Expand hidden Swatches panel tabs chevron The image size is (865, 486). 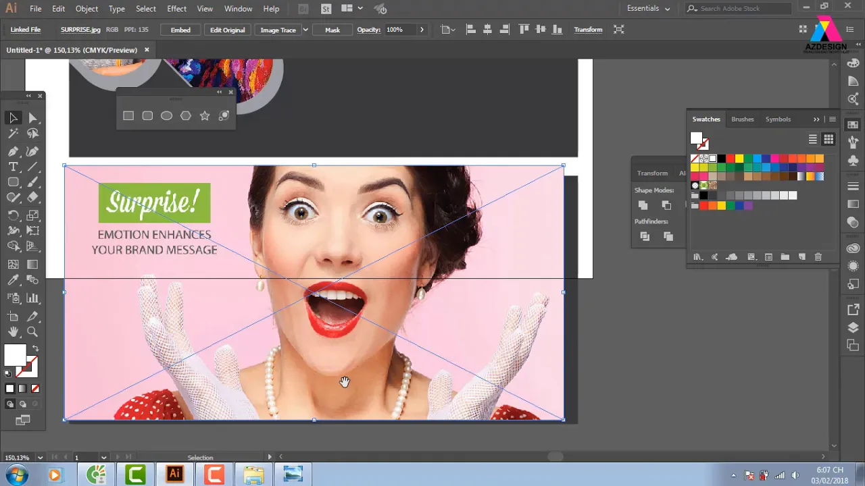coord(816,119)
